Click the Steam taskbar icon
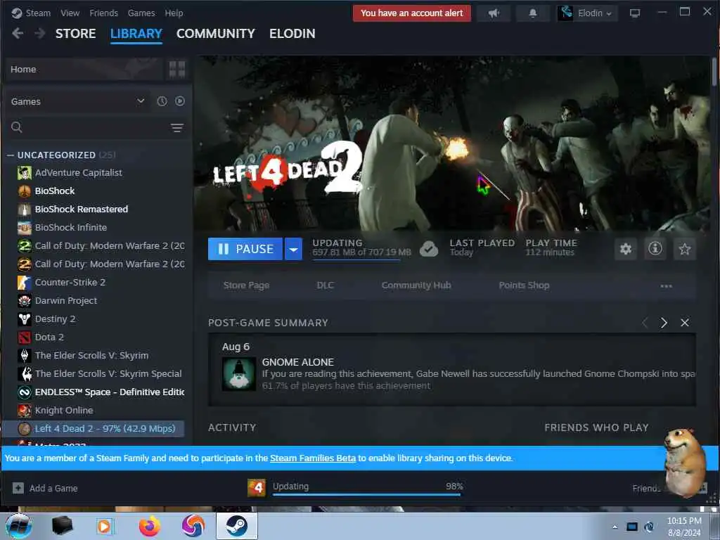The width and height of the screenshot is (720, 540). [236, 526]
